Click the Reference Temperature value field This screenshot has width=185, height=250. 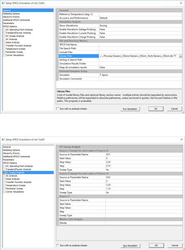click(x=141, y=14)
